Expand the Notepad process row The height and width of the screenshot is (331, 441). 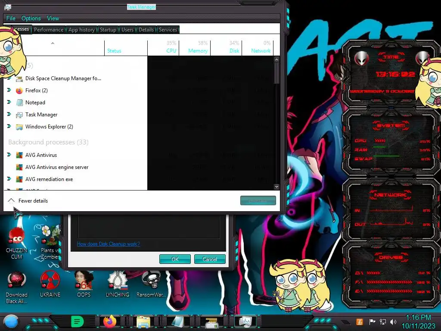9,102
